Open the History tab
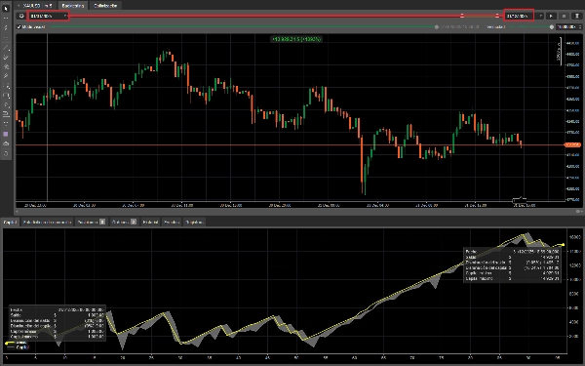The width and height of the screenshot is (585, 366). (x=150, y=222)
